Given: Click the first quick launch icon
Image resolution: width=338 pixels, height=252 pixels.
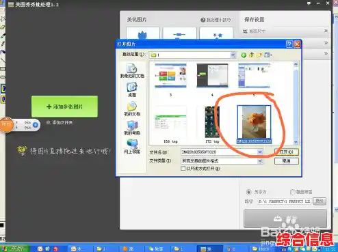Looking at the screenshot, I should [x=40, y=249].
